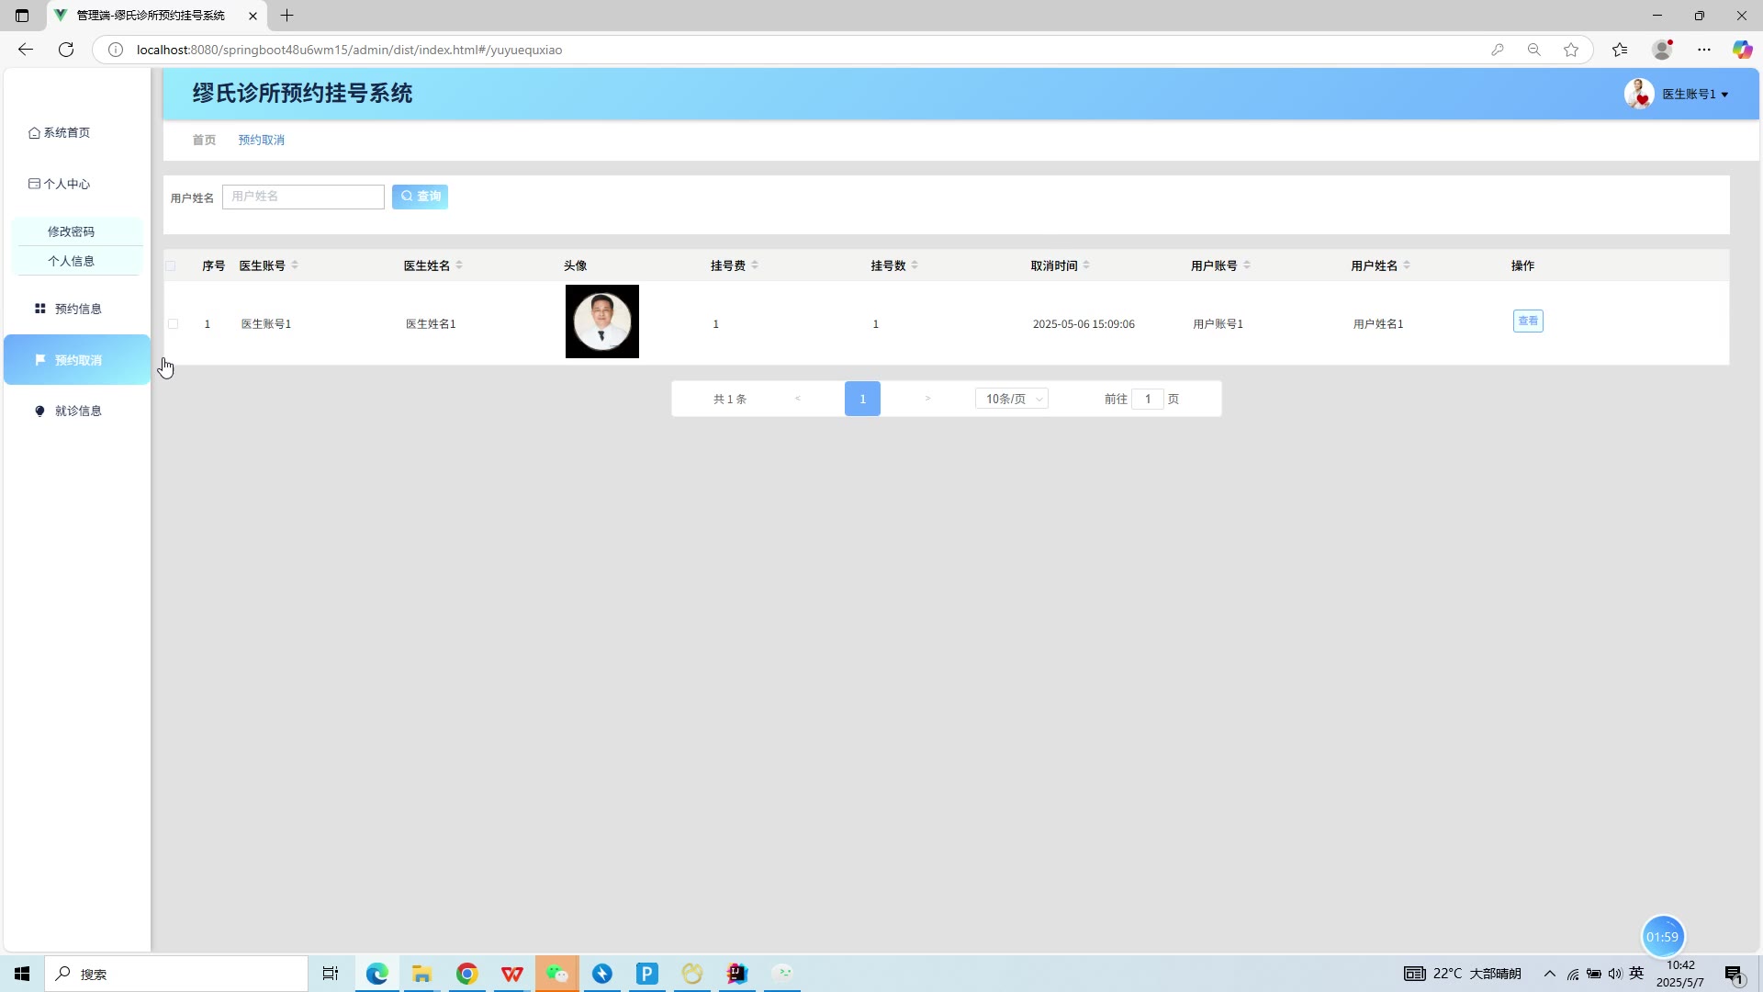Sort by cancellation time column
The image size is (1763, 992).
click(x=1086, y=265)
